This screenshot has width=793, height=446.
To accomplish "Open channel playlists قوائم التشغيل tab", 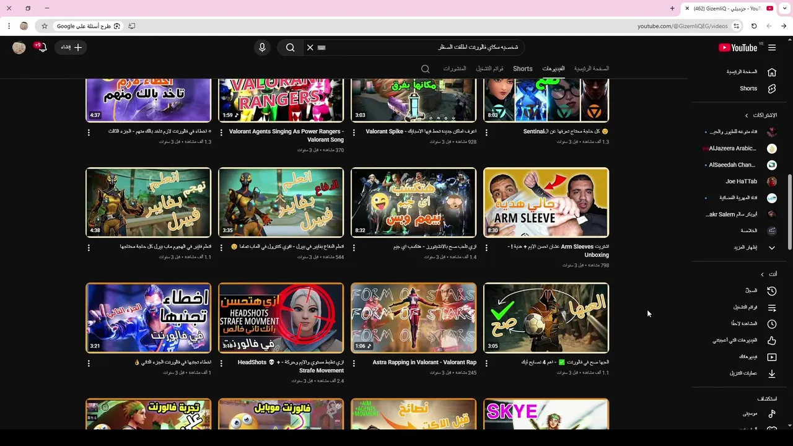I will [489, 69].
